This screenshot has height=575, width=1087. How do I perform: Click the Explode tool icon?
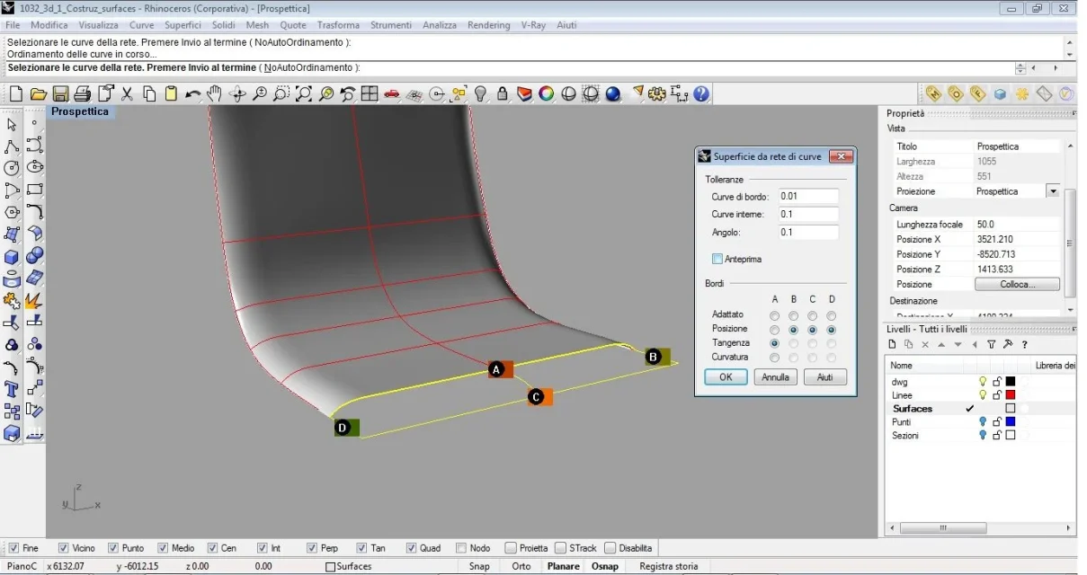point(35,301)
